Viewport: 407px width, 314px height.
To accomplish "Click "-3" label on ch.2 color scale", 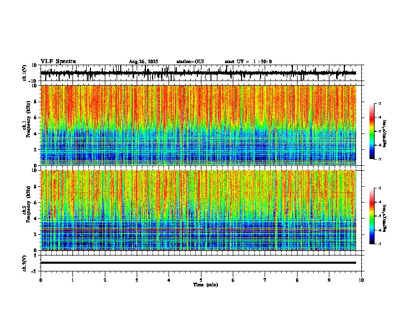I will [x=379, y=188].
